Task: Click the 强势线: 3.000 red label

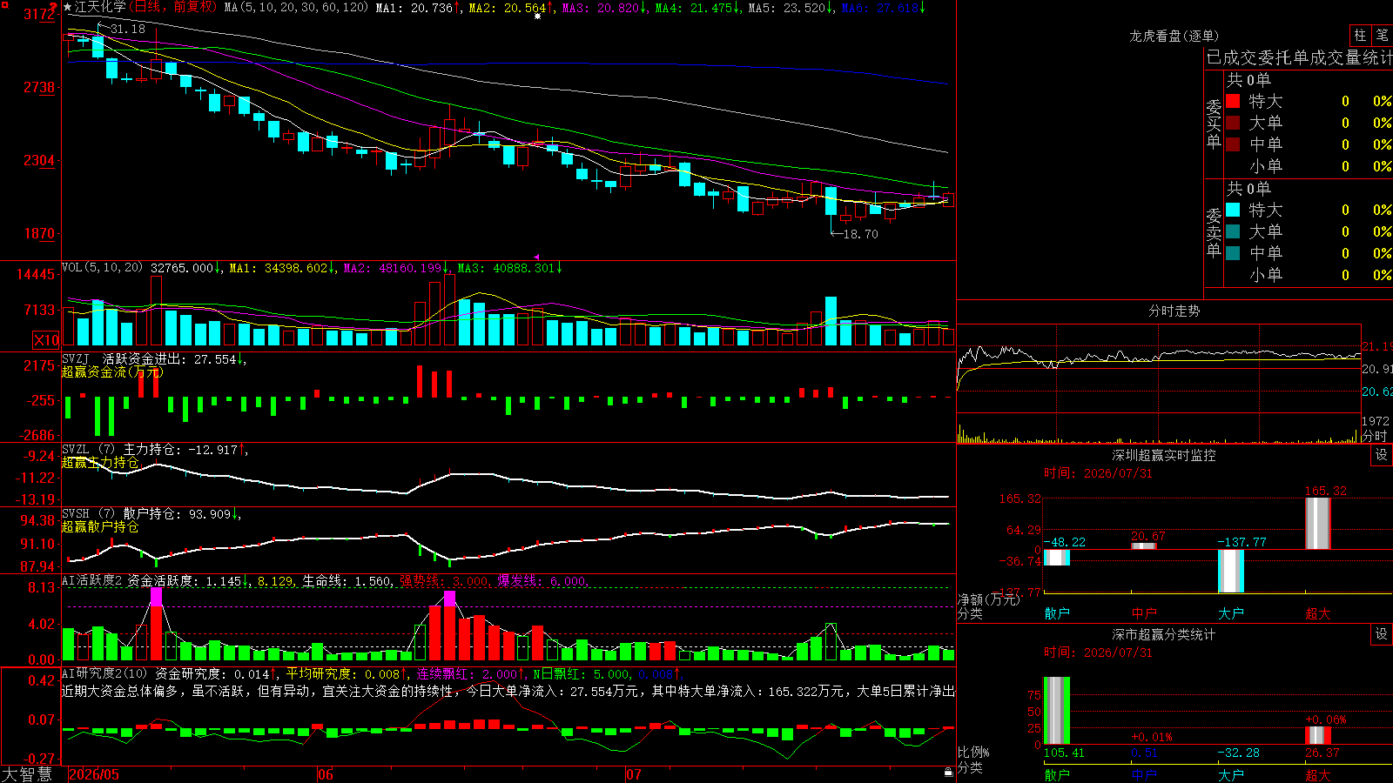Action: 444,581
